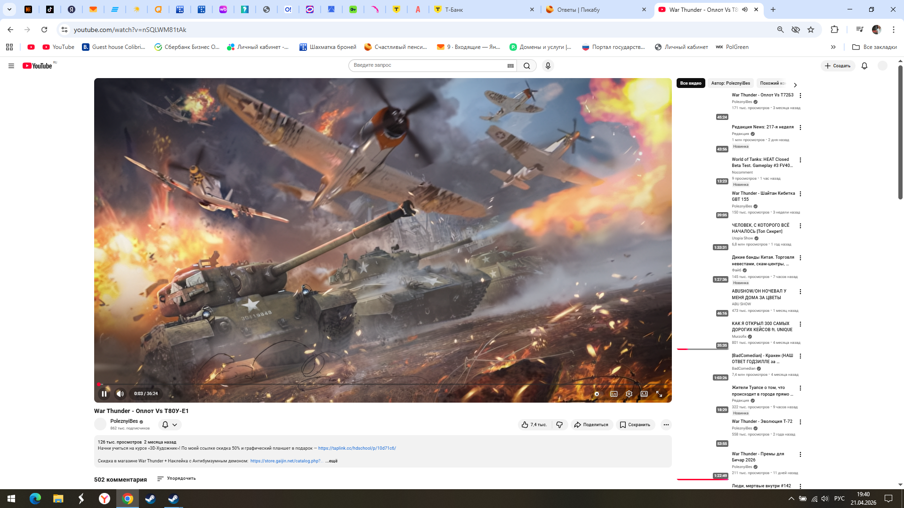Go back with the browser back arrow
The height and width of the screenshot is (508, 904).
pos(10,30)
